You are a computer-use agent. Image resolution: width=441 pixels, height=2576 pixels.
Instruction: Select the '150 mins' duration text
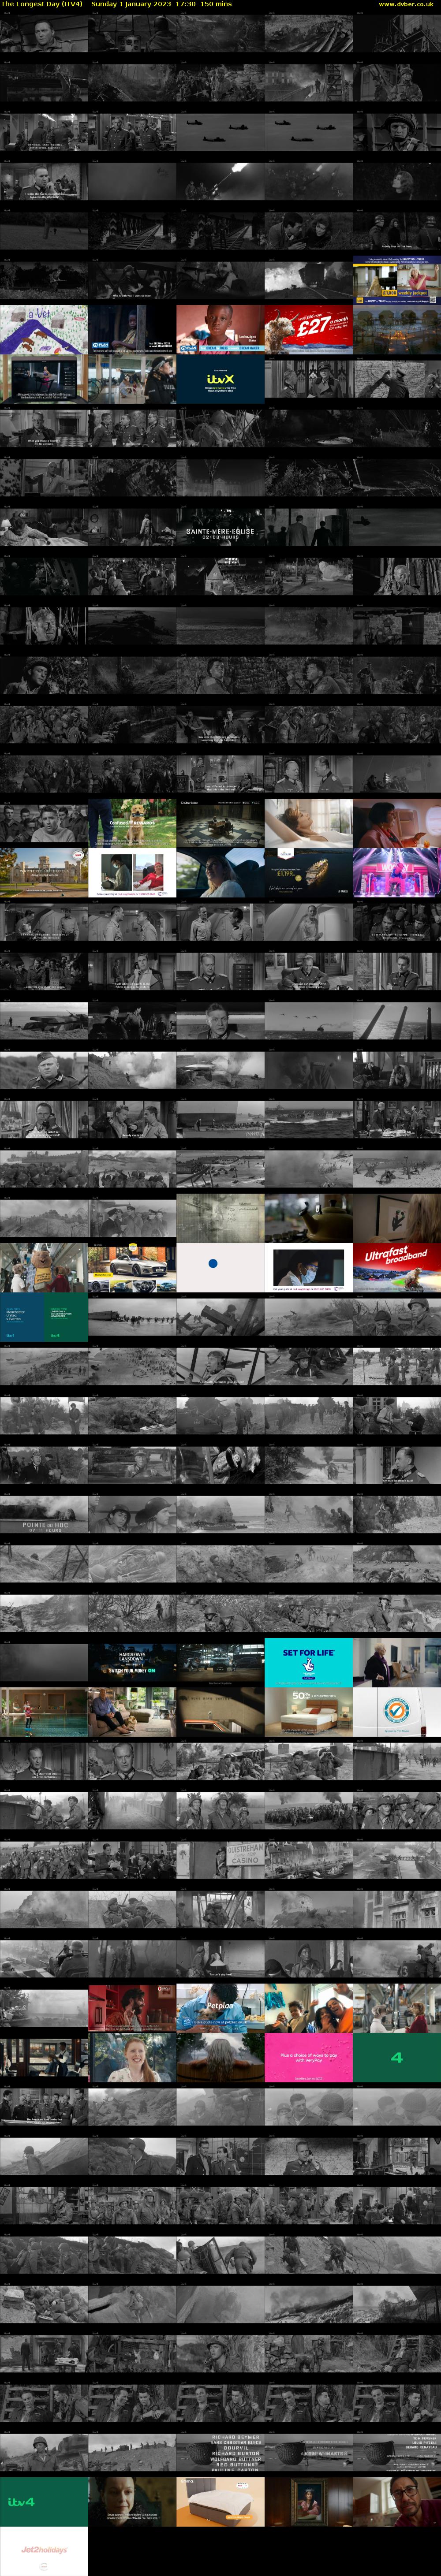215,4
